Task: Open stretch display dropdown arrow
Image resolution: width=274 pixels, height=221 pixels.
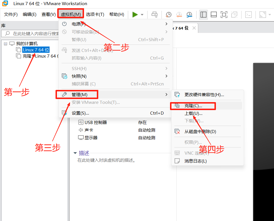Action: pos(270,15)
